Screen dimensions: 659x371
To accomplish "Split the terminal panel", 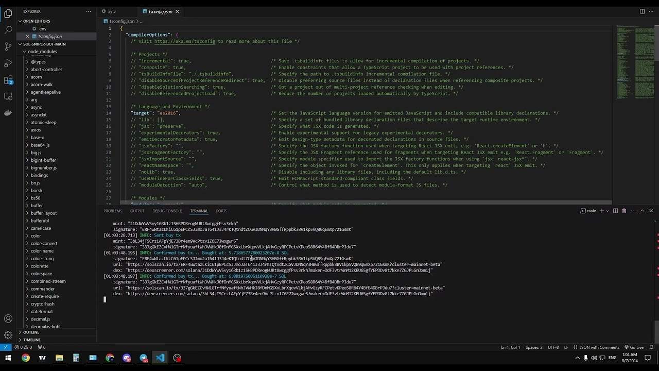I will click(615, 211).
